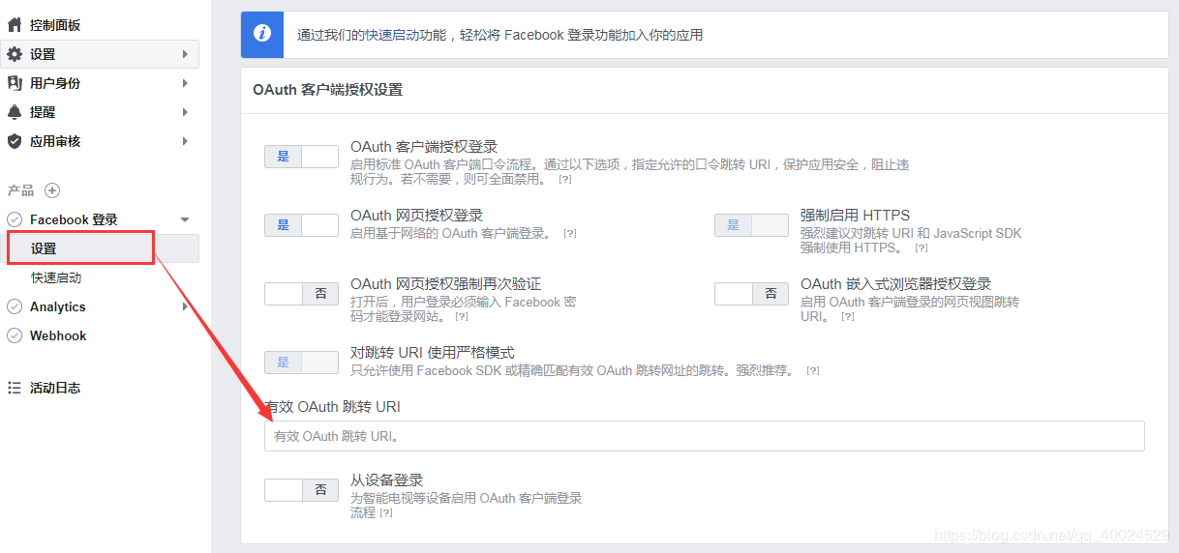Click the 快速启动 link in the banner
This screenshot has height=553, width=1179.
390,35
